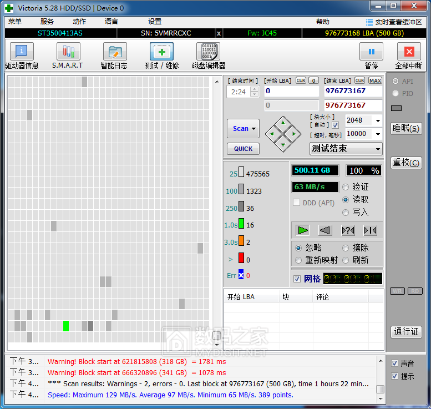Toggle the auto block size checkbox
Screen dimensions: 431x409
pyautogui.click(x=335, y=125)
